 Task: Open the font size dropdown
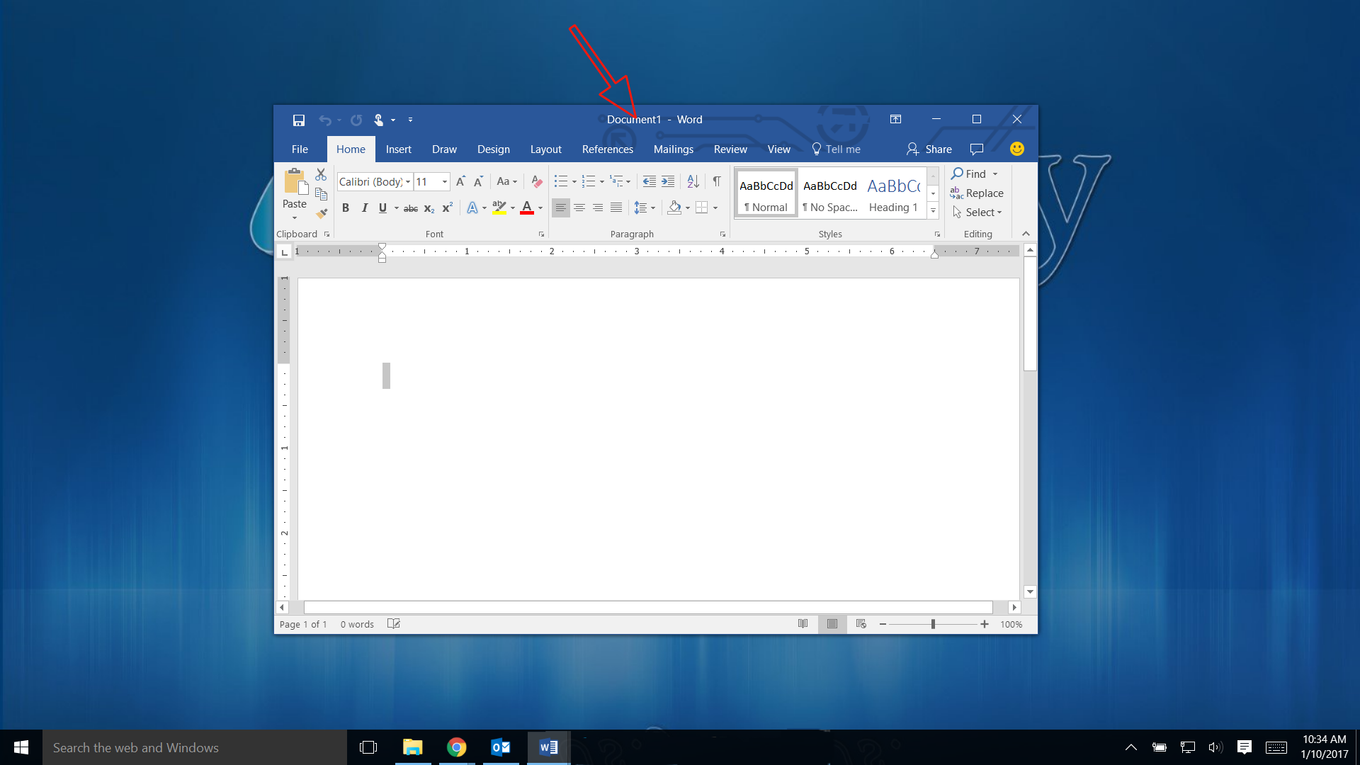click(x=445, y=182)
